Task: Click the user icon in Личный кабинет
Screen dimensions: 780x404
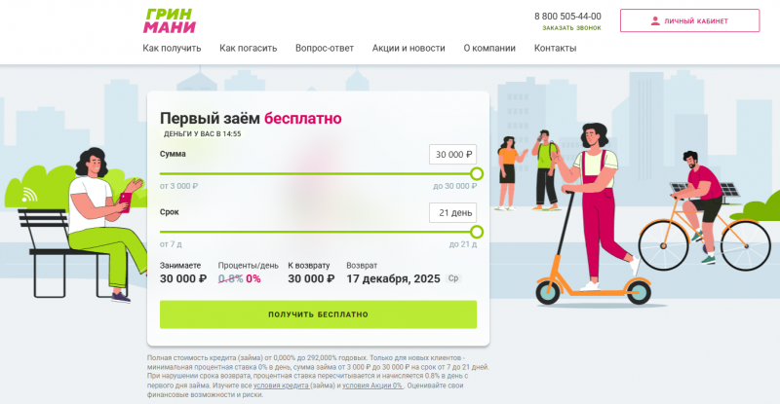Action: click(x=655, y=20)
